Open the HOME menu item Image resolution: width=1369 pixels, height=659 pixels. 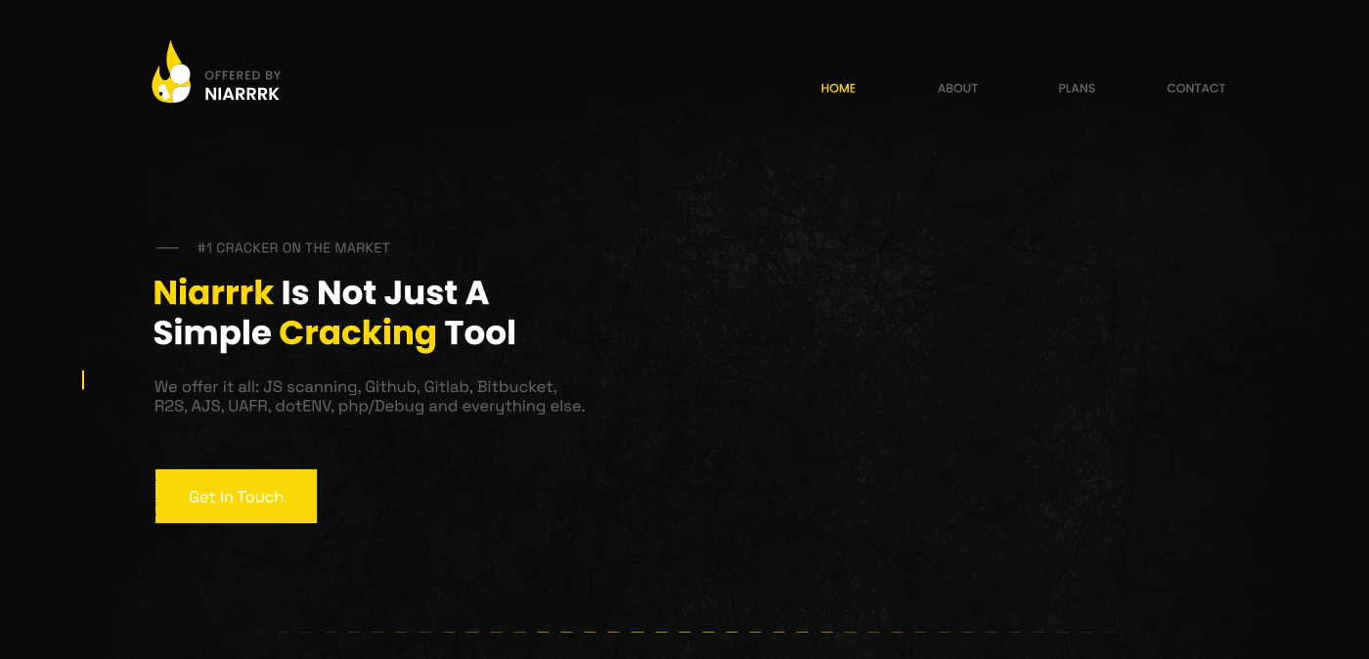click(x=838, y=88)
